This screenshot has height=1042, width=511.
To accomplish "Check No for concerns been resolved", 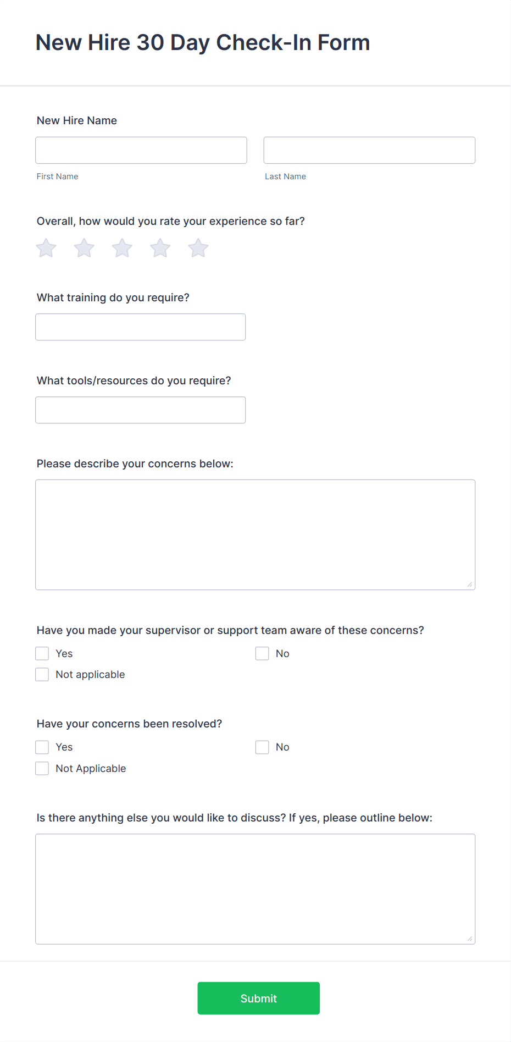I will (262, 747).
